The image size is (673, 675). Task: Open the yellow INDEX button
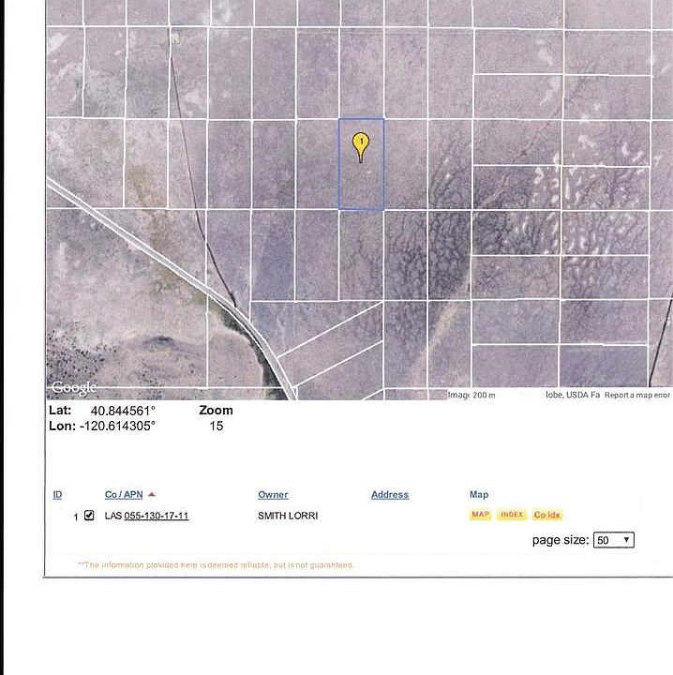tap(512, 515)
